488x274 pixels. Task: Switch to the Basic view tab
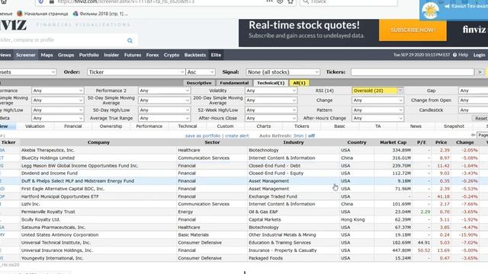pos(339,126)
